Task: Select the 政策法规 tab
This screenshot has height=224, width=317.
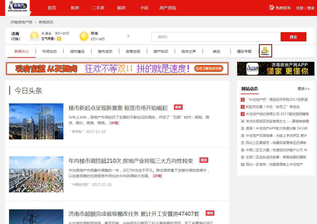Action: coord(133,51)
